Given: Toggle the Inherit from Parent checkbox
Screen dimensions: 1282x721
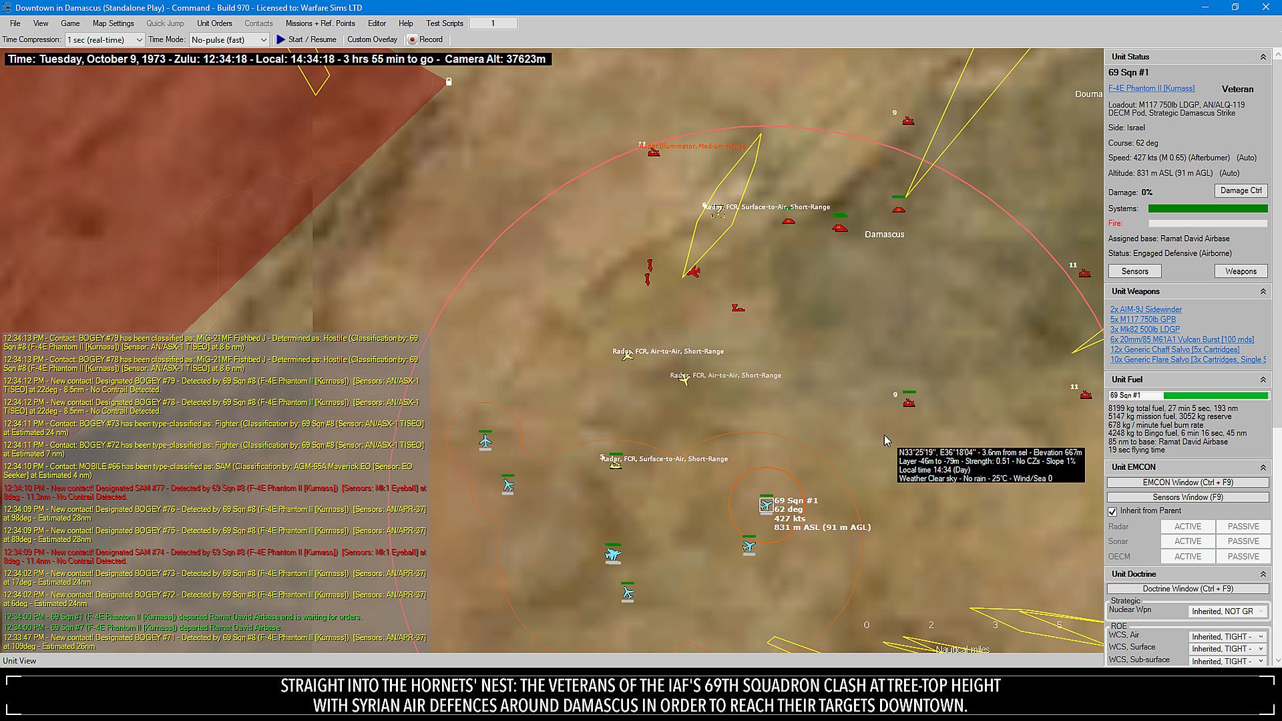Looking at the screenshot, I should (1112, 511).
